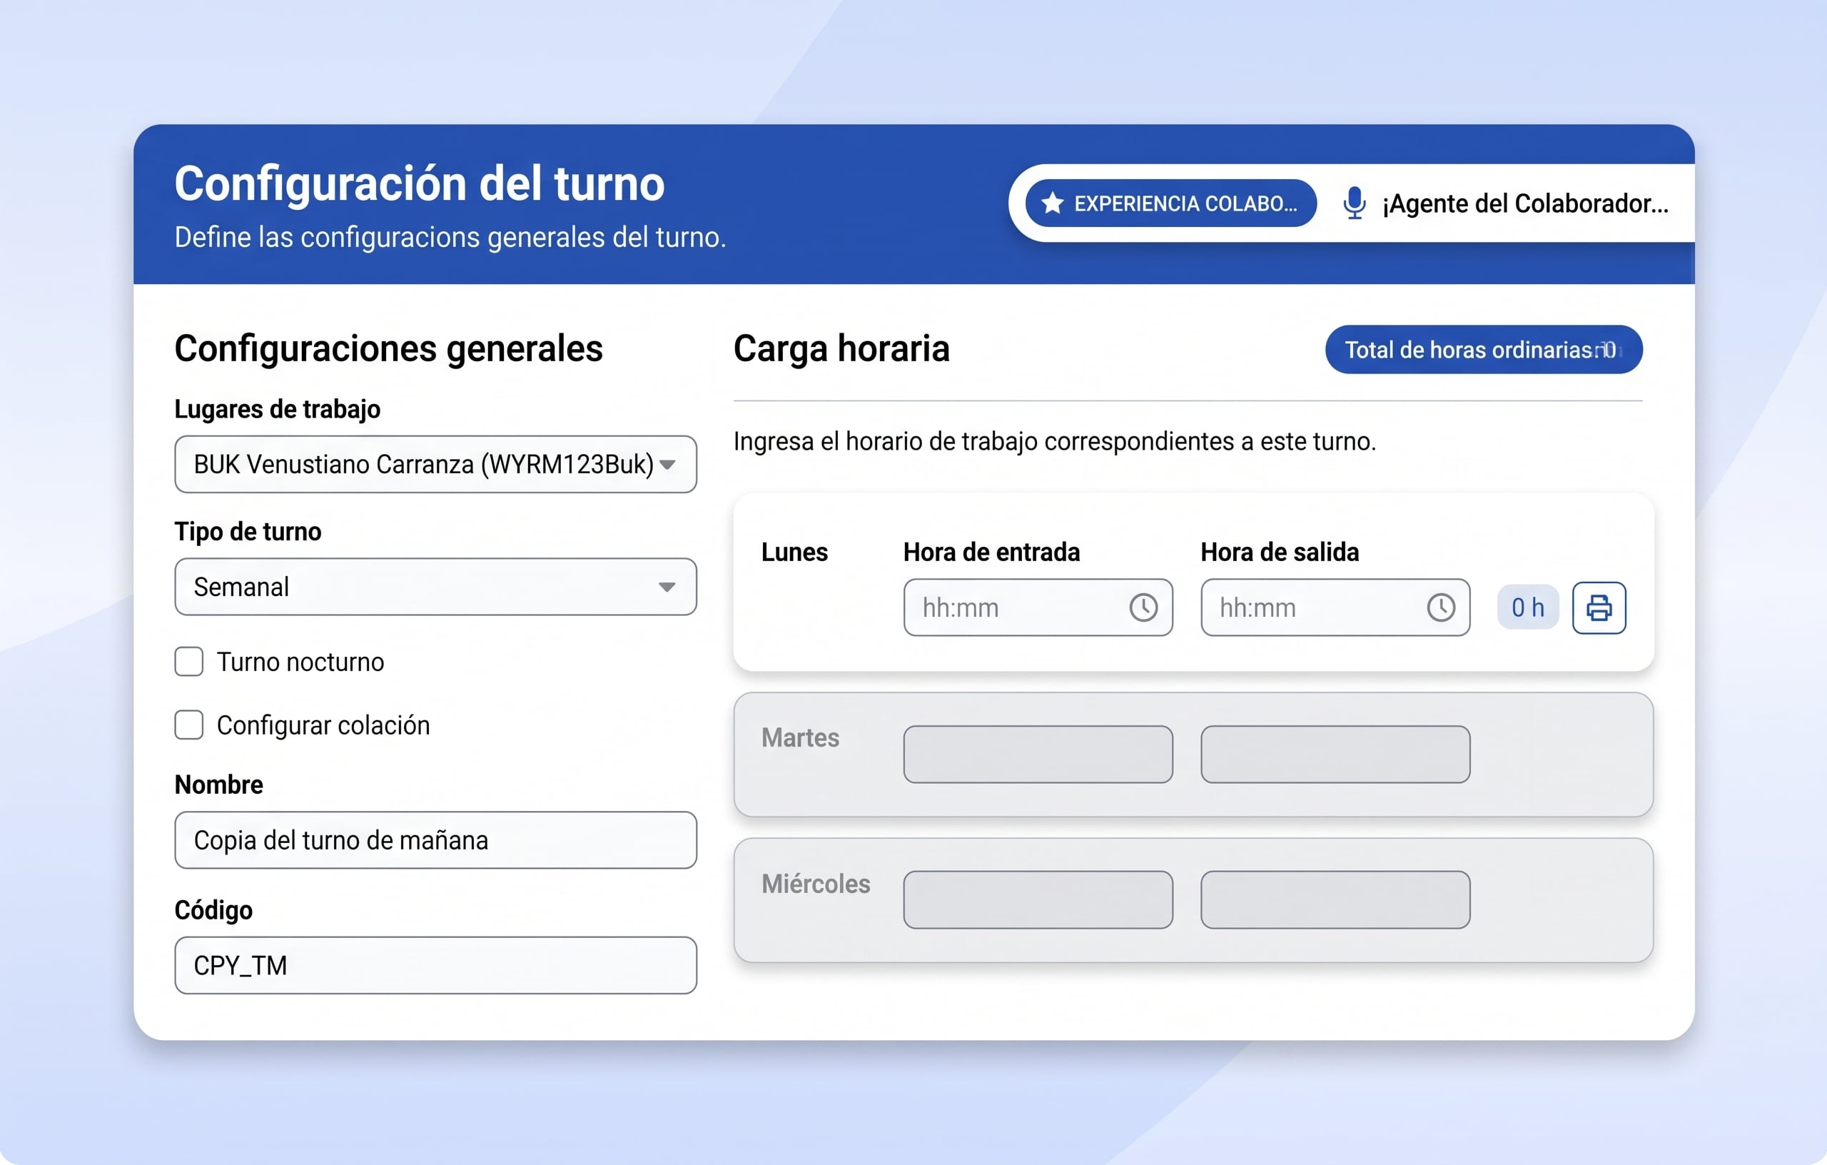Click the Tipo de turno label

[x=248, y=531]
